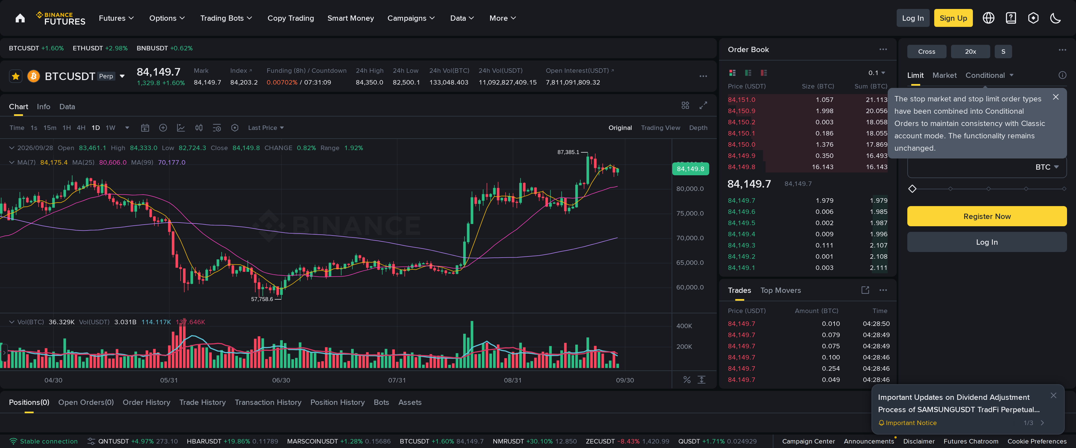1076x448 pixels.
Task: Click the Register Now button
Action: pyautogui.click(x=987, y=216)
